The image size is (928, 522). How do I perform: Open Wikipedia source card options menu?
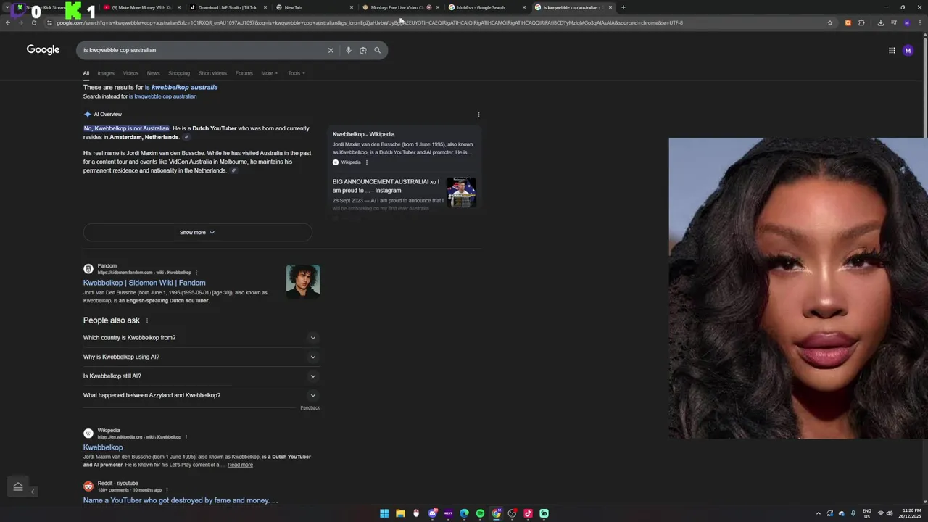coord(367,162)
